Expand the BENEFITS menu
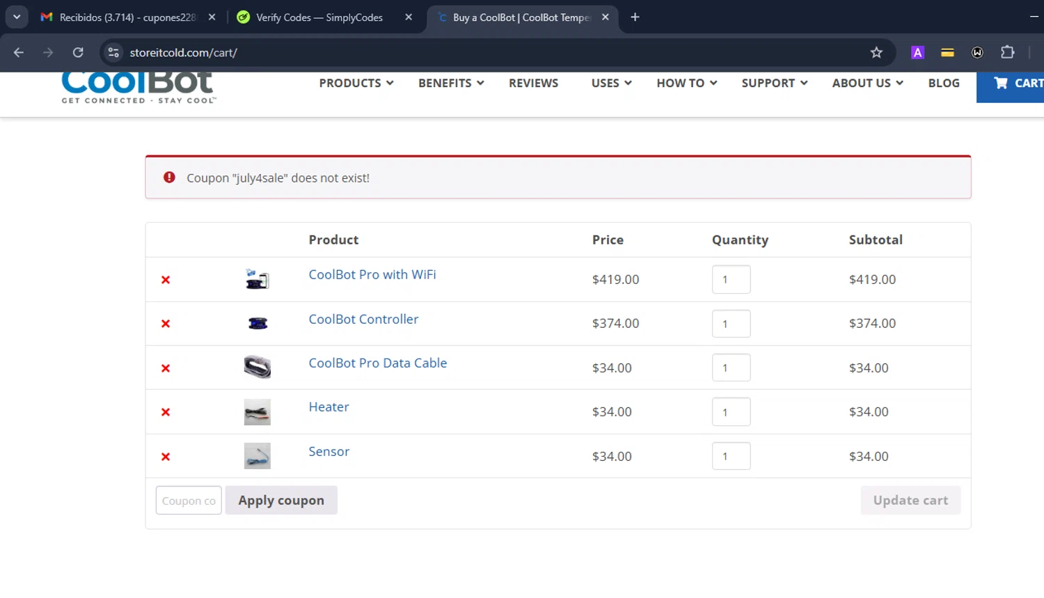The image size is (1044, 598). tap(451, 83)
